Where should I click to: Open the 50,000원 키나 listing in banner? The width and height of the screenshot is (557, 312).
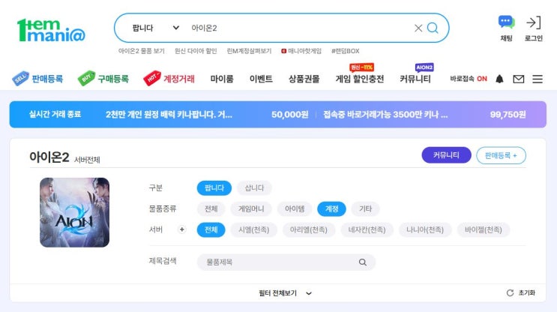[207, 115]
